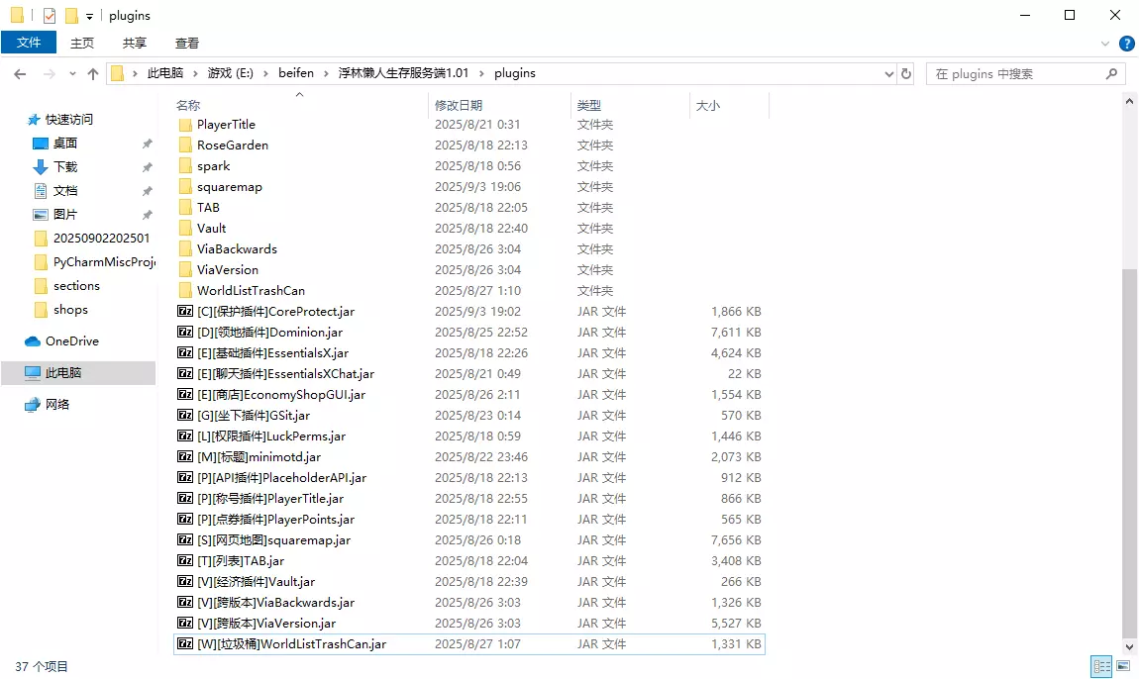This screenshot has width=1139, height=679.
Task: Open Network in the navigation pane
Action: point(48,405)
